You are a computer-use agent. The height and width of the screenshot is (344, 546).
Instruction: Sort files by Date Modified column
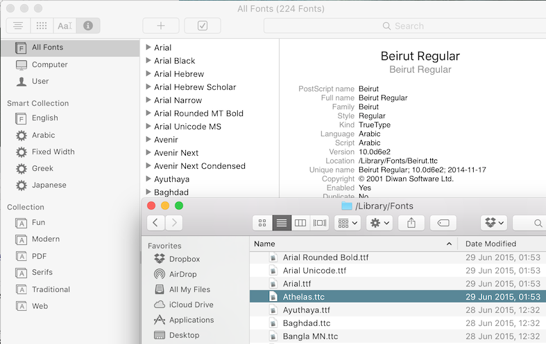(490, 244)
